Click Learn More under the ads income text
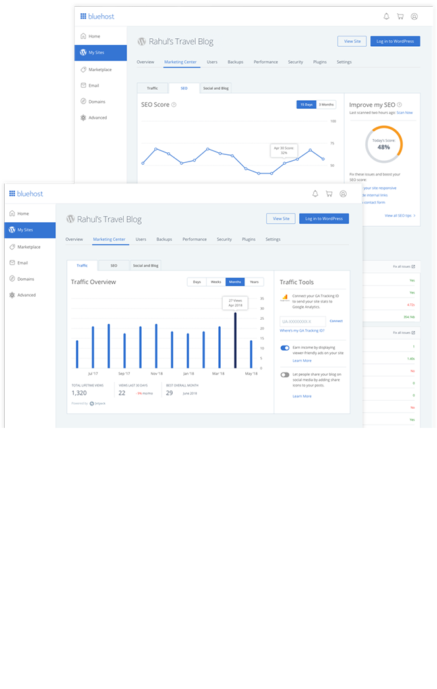The height and width of the screenshot is (689, 437). click(302, 361)
